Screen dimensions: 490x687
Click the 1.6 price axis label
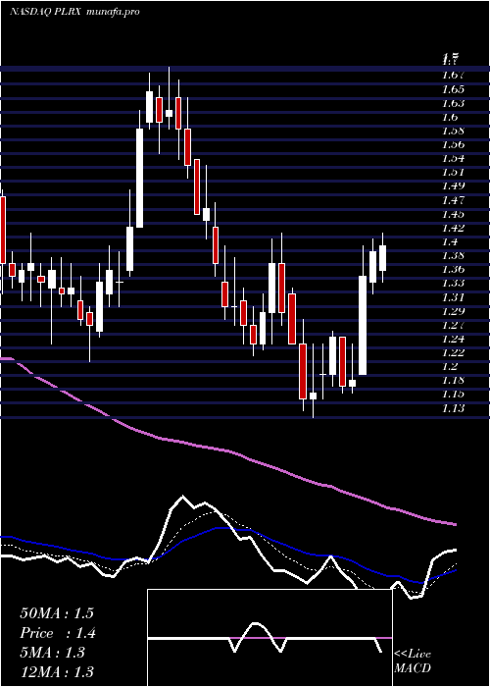[x=450, y=117]
